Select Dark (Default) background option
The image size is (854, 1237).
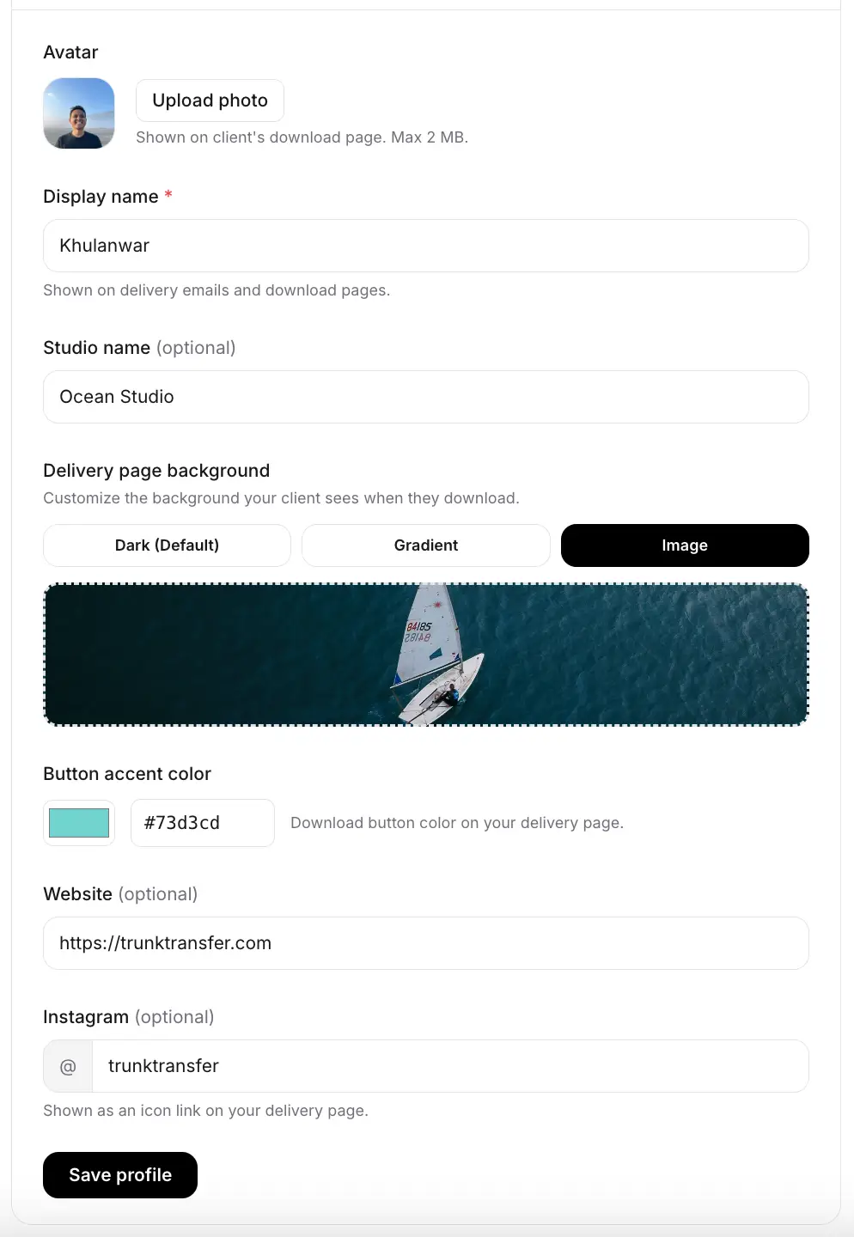[167, 545]
